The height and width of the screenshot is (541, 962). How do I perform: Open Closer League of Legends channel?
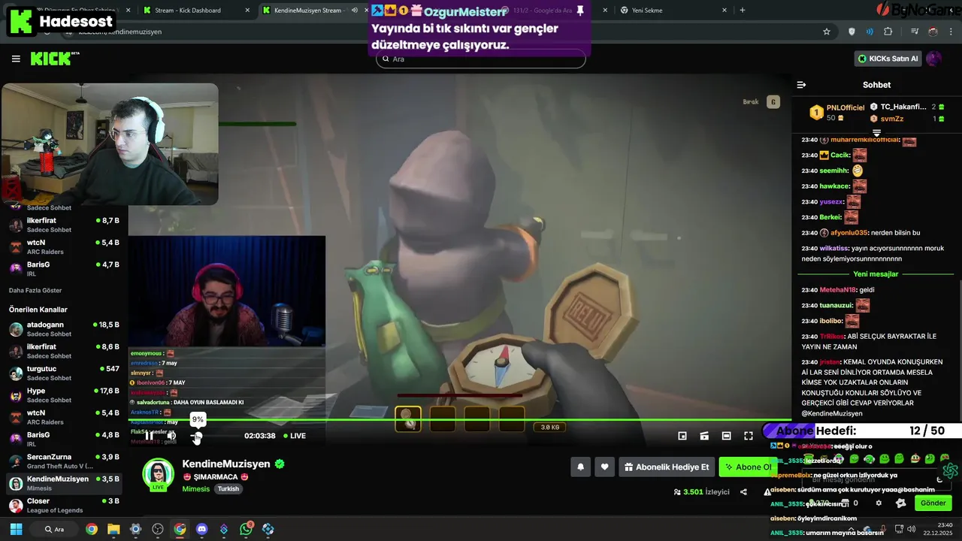click(64, 505)
